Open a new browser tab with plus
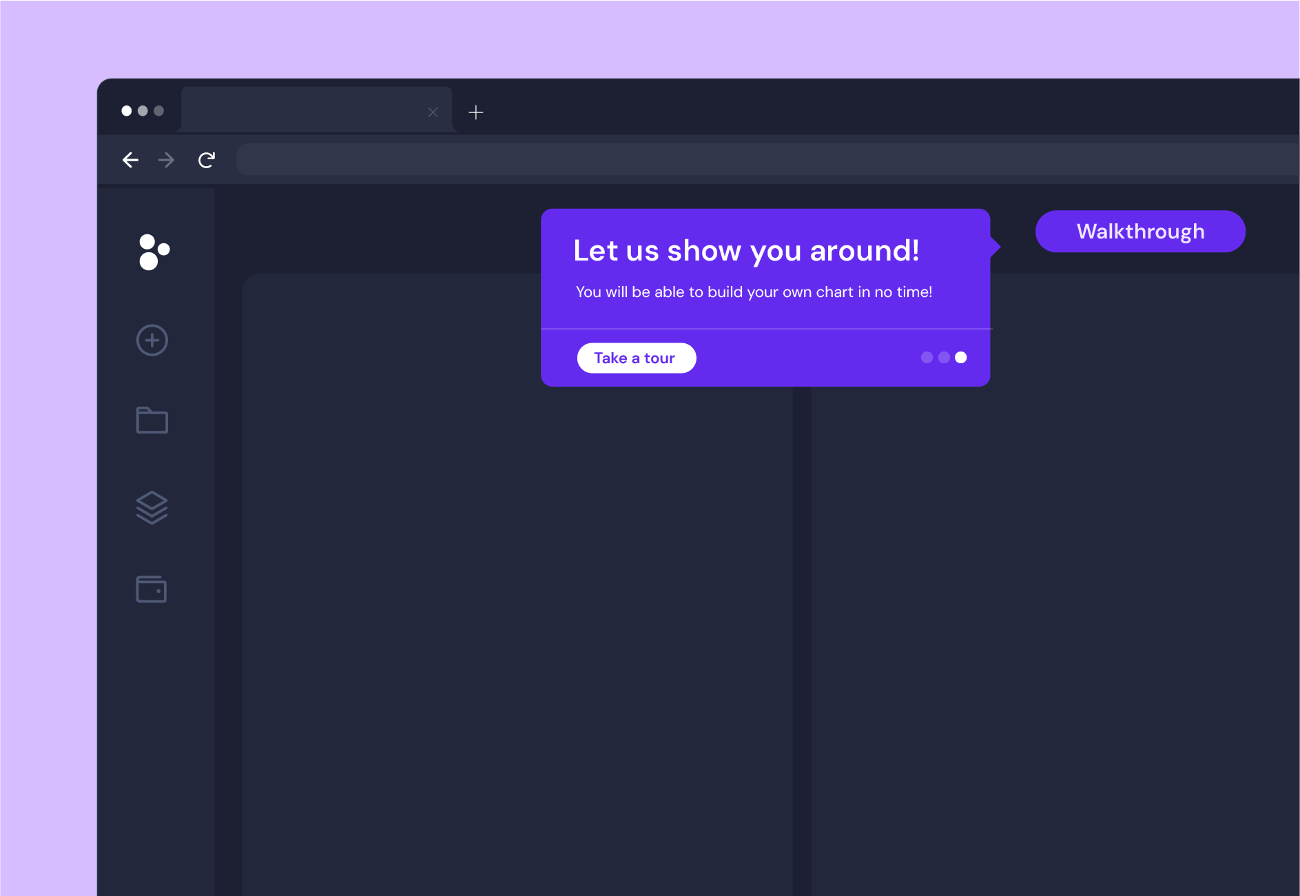 476,112
